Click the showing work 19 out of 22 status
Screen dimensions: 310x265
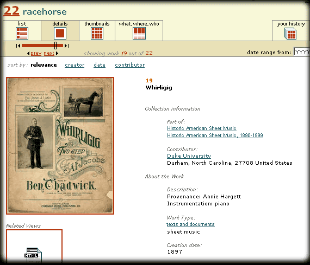point(118,53)
